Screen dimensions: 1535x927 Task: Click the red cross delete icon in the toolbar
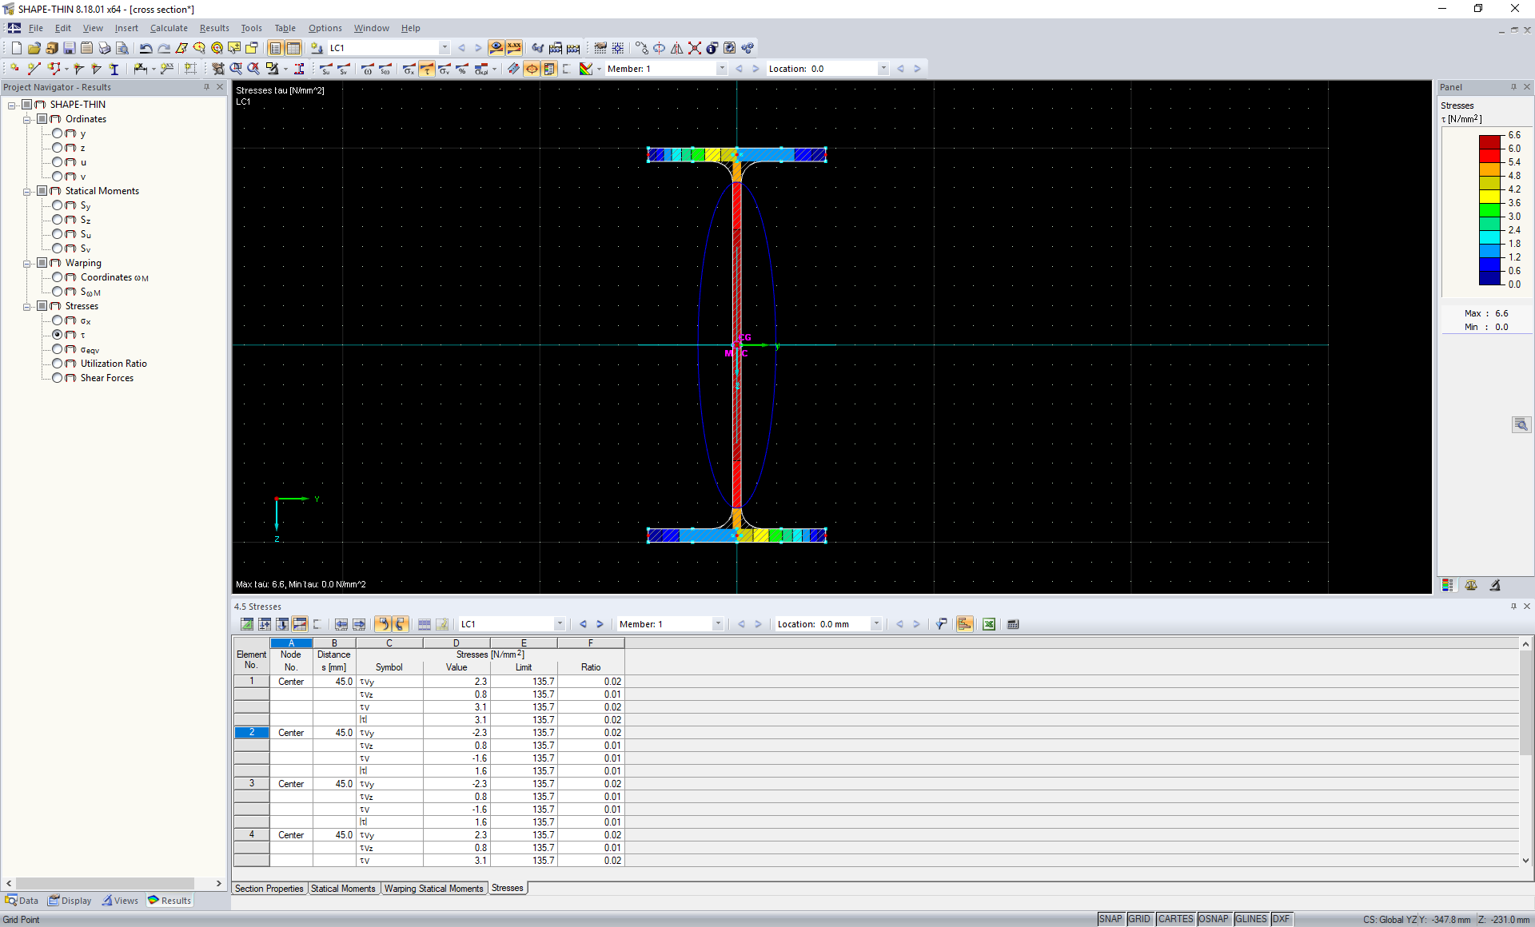tap(694, 48)
